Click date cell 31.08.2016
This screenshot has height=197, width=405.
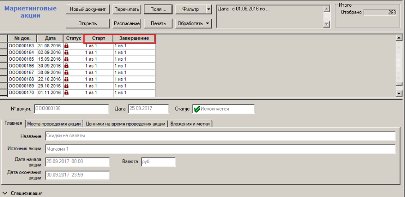(50, 46)
